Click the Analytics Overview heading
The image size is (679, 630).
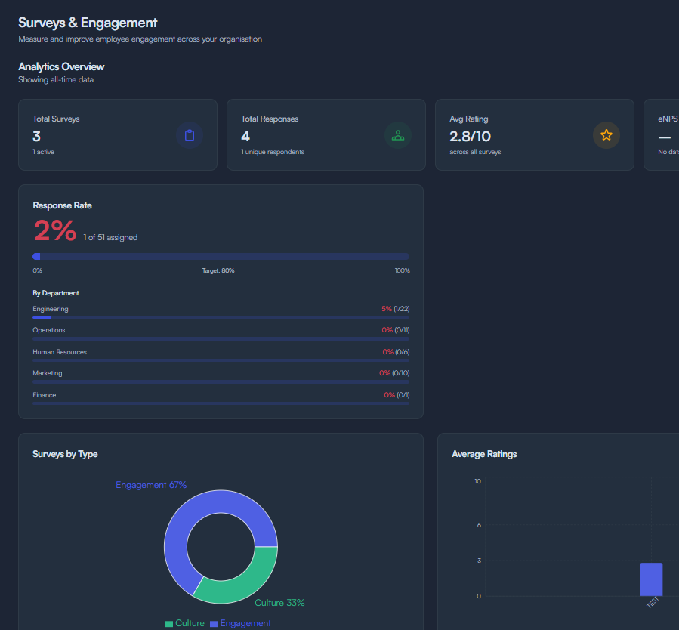click(x=61, y=66)
